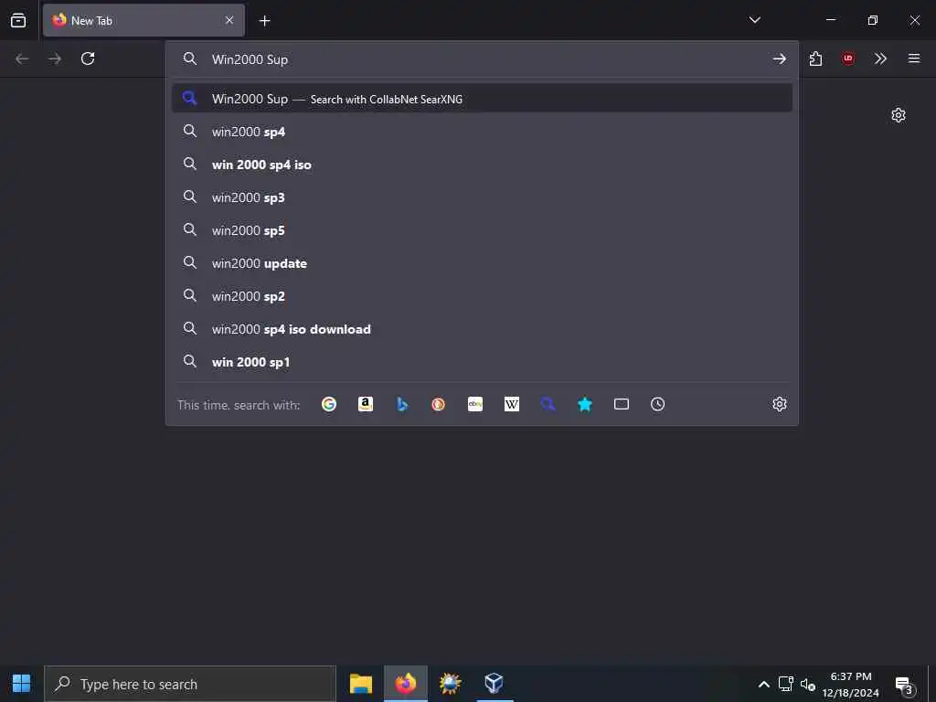Choose suggestion 'win 2000 sp1'
Viewport: 936px width, 702px height.
pyautogui.click(x=482, y=361)
